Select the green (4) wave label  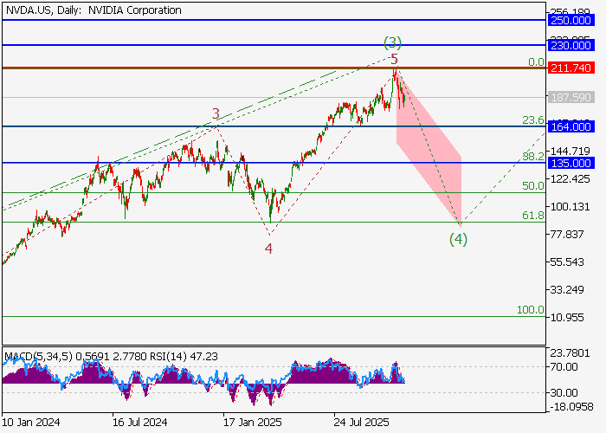pos(458,238)
